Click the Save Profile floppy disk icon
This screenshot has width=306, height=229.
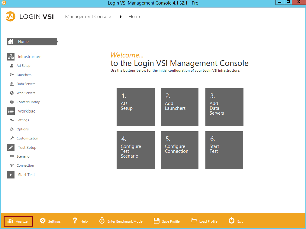pyautogui.click(x=156, y=221)
